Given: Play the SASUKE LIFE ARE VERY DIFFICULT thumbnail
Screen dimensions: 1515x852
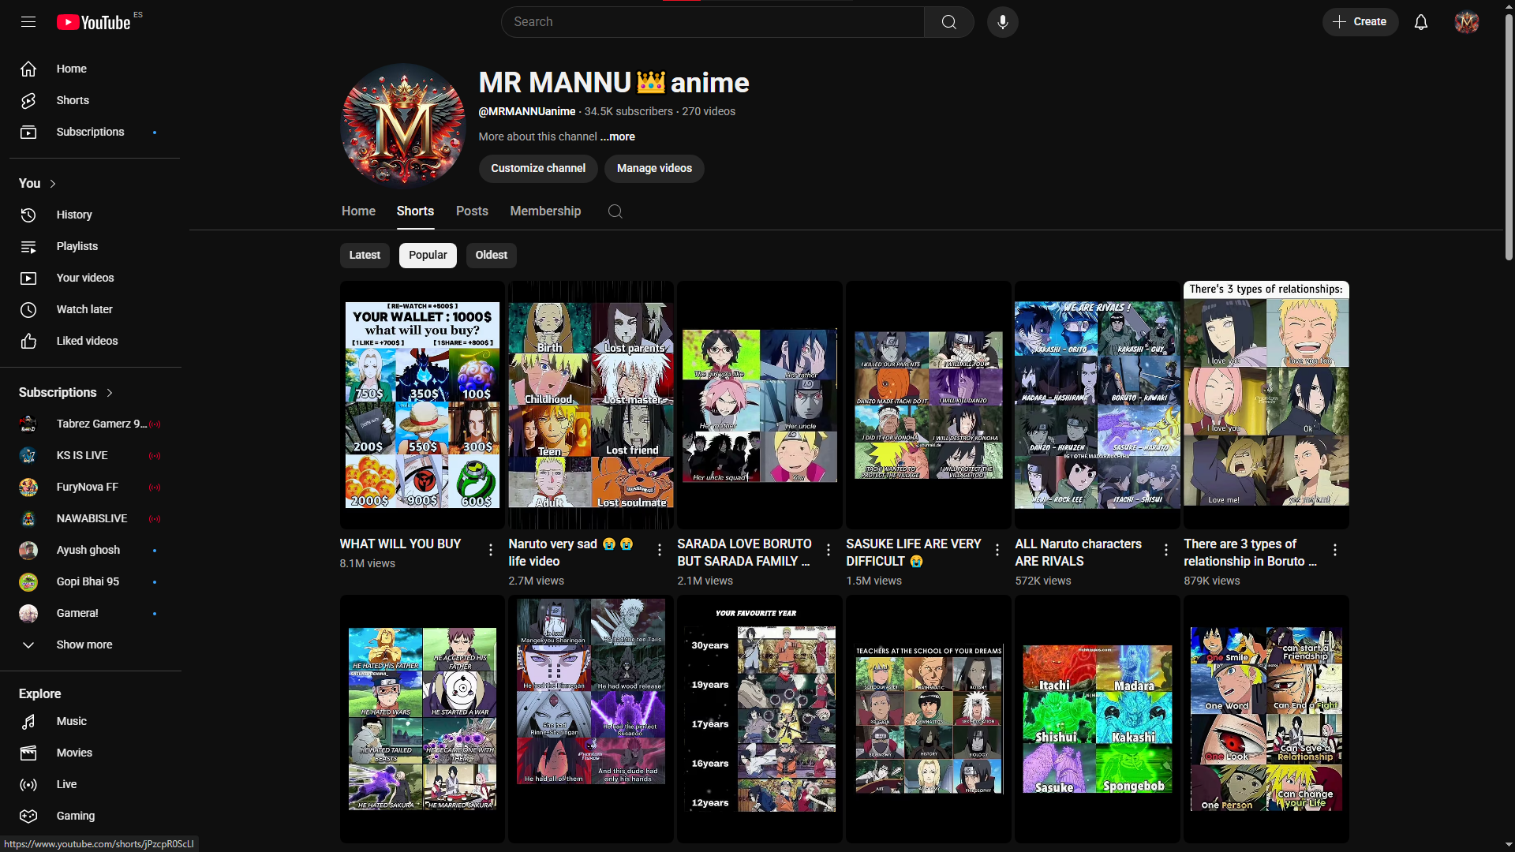Looking at the screenshot, I should (929, 405).
